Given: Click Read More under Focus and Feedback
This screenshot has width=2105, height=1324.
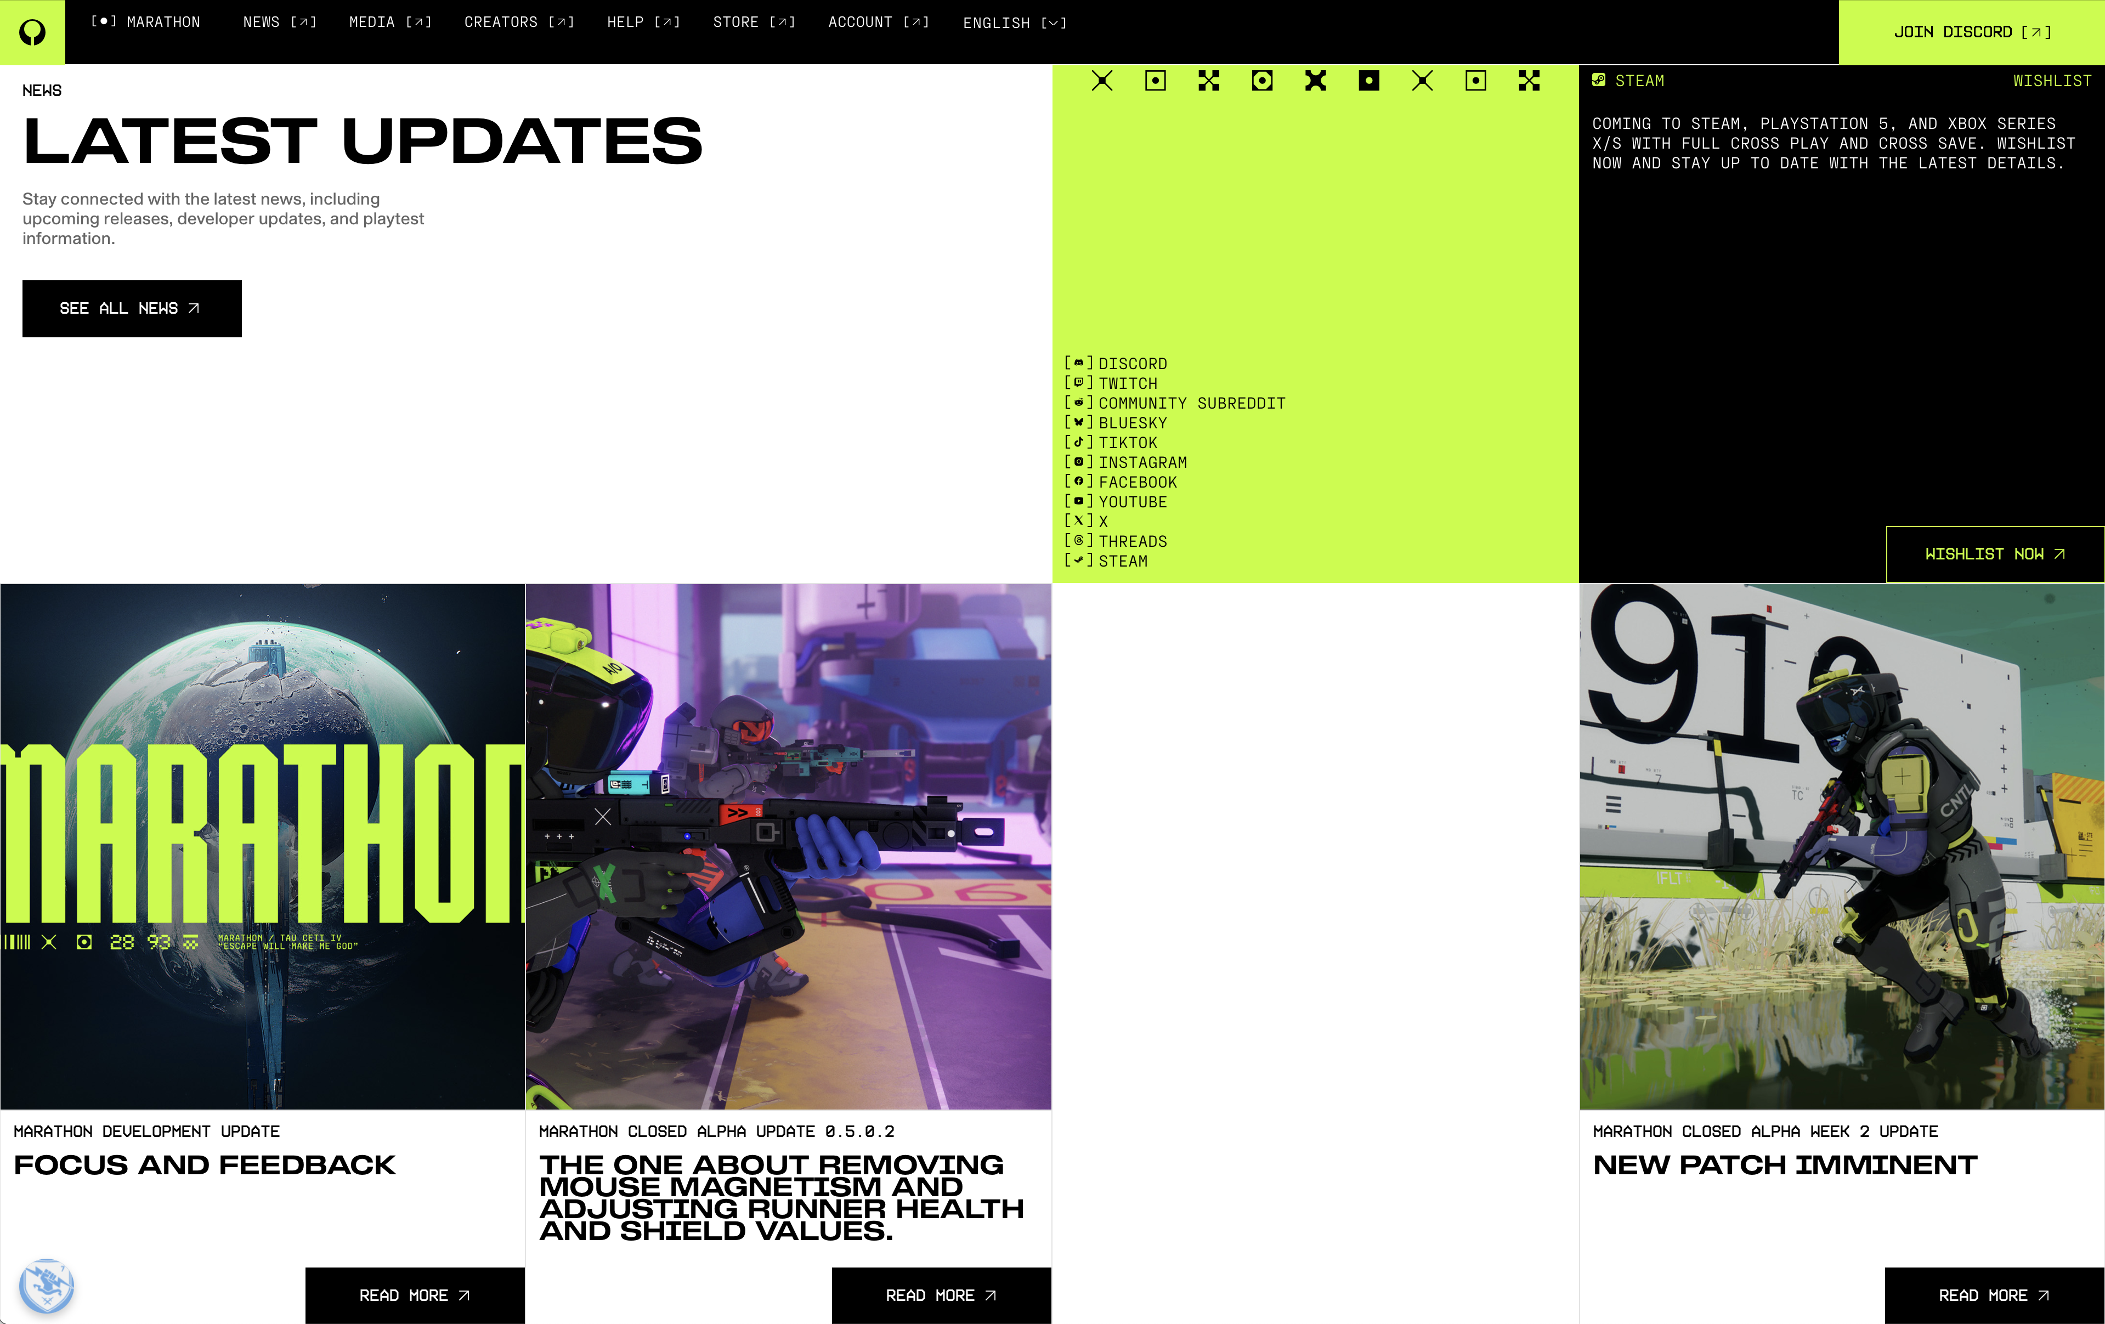Looking at the screenshot, I should [414, 1295].
